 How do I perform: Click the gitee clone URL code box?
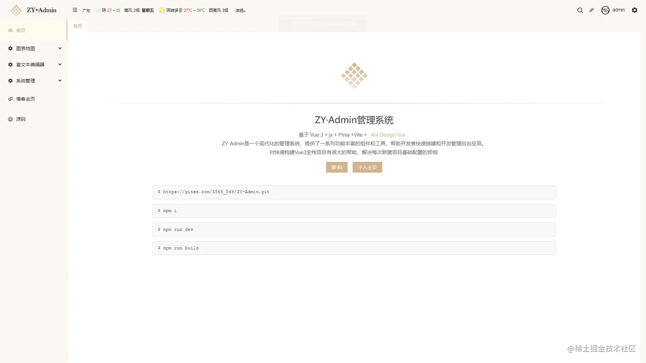pos(354,192)
